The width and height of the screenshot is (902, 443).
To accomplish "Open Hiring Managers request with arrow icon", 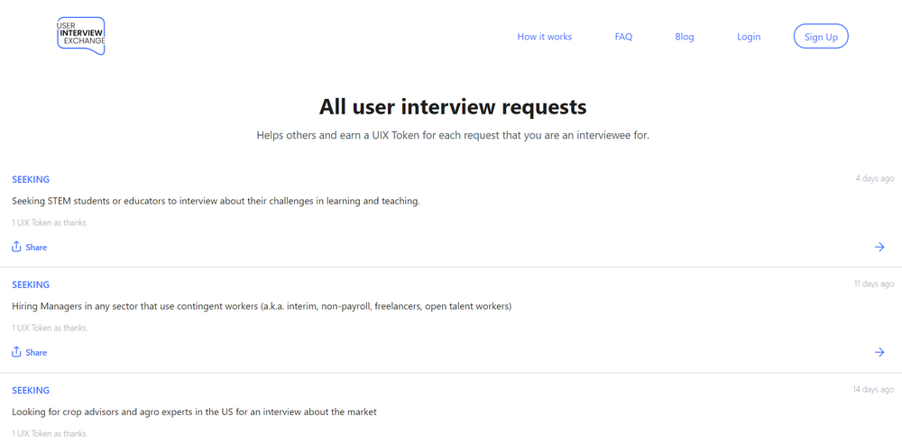I will click(x=879, y=352).
